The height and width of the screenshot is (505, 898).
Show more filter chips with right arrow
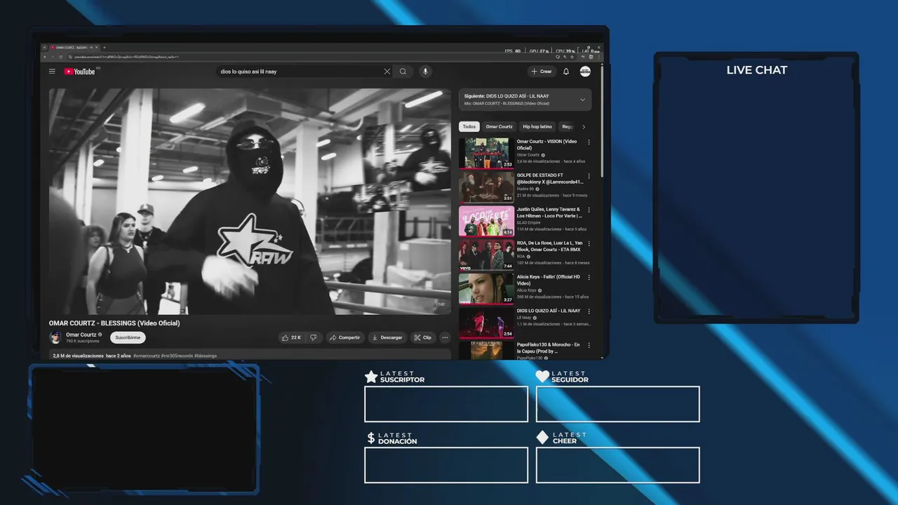coord(584,127)
